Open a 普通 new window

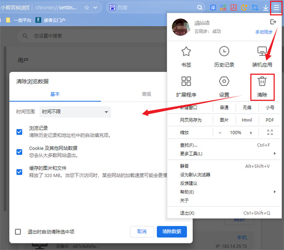[x=224, y=107]
